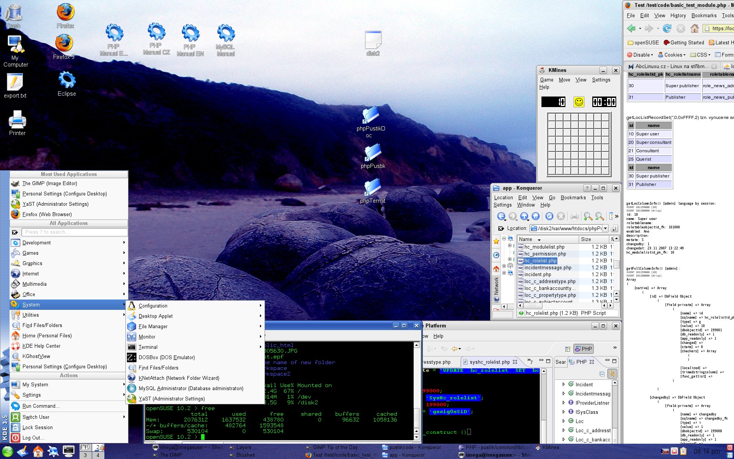The image size is (734, 459).
Task: Open the phpTermit folder on the desktop
Action: pos(373,191)
